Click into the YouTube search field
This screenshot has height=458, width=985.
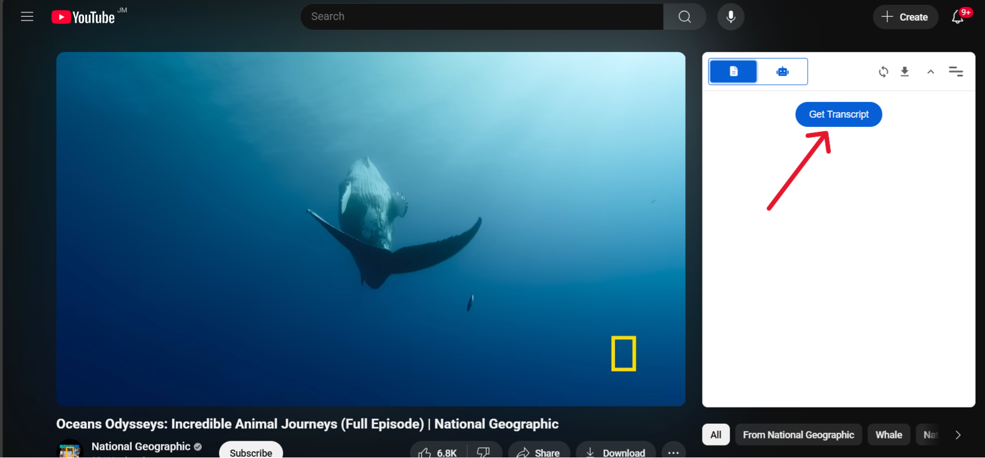point(482,17)
